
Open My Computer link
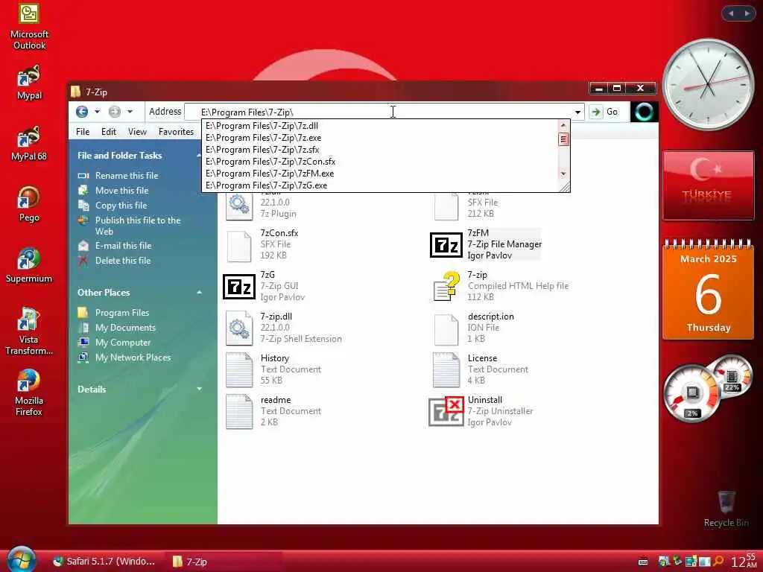(x=123, y=343)
